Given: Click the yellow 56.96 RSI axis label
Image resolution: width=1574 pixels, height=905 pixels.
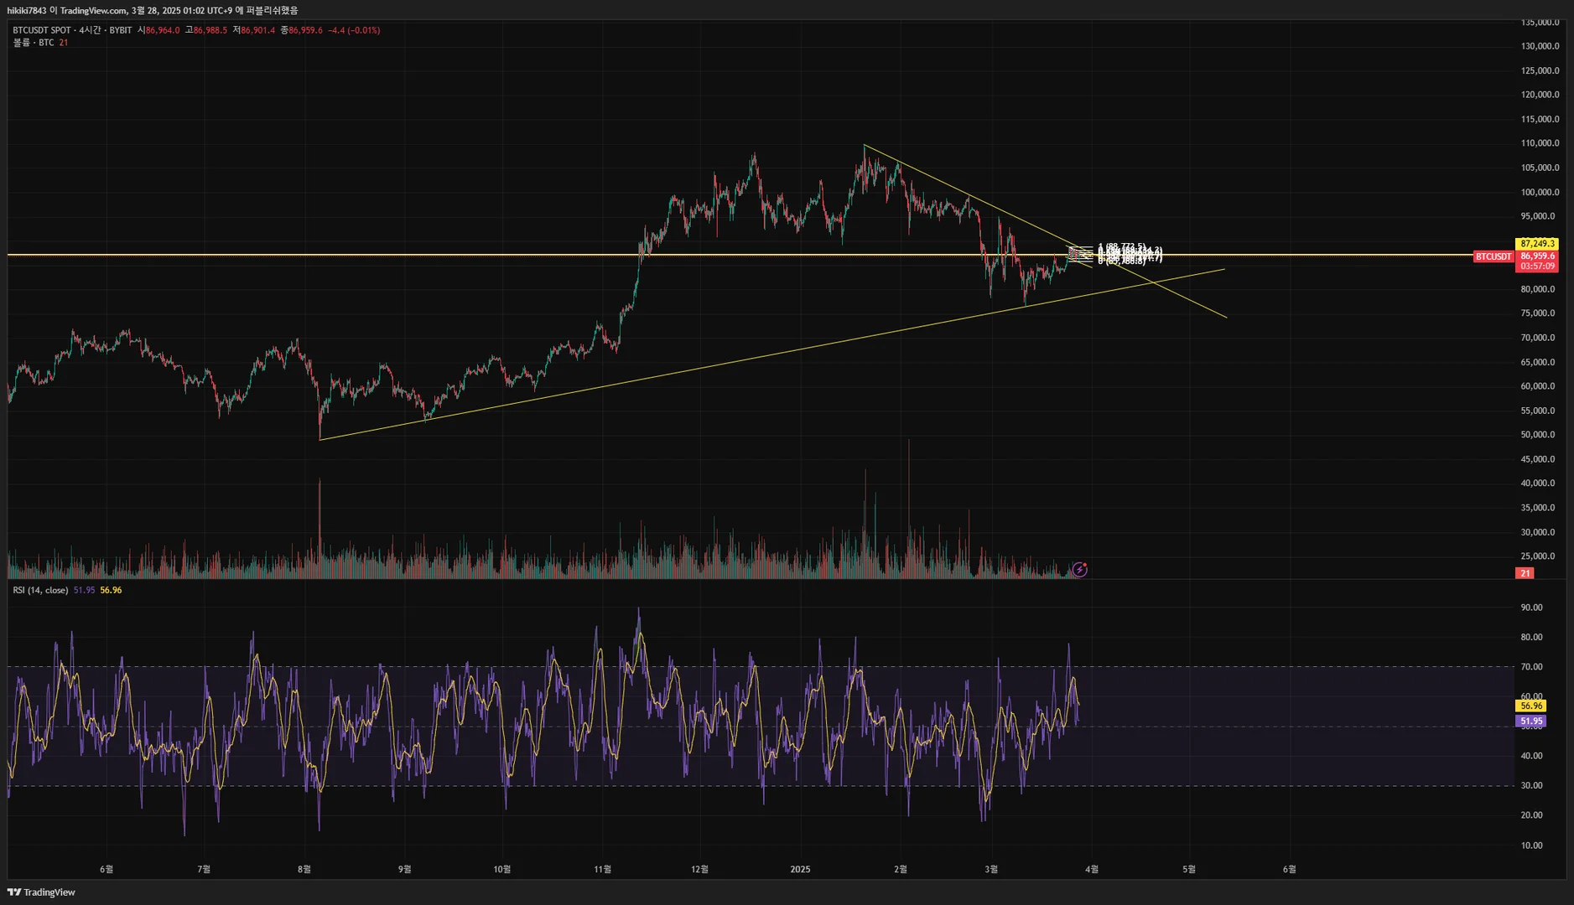Looking at the screenshot, I should coord(1531,706).
